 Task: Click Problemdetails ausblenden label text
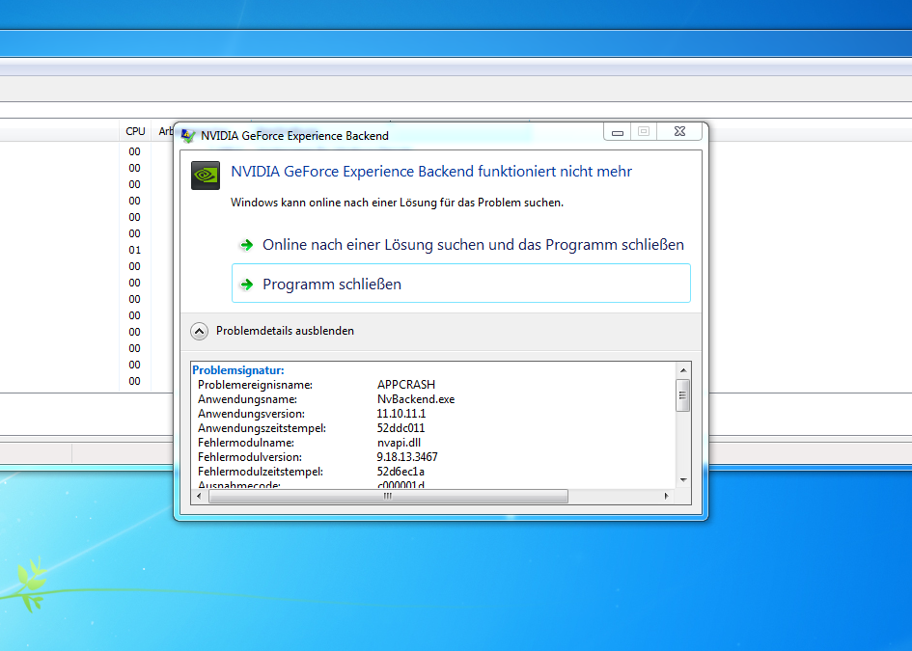(285, 331)
